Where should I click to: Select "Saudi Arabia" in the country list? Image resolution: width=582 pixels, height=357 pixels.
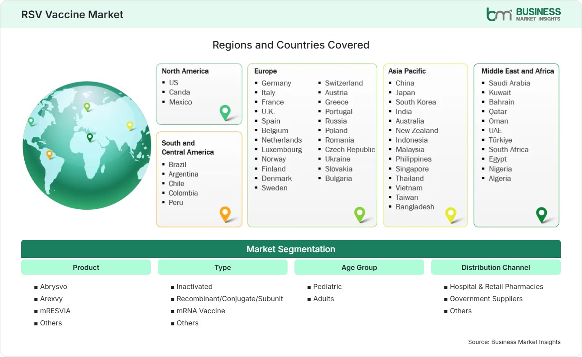pos(510,83)
